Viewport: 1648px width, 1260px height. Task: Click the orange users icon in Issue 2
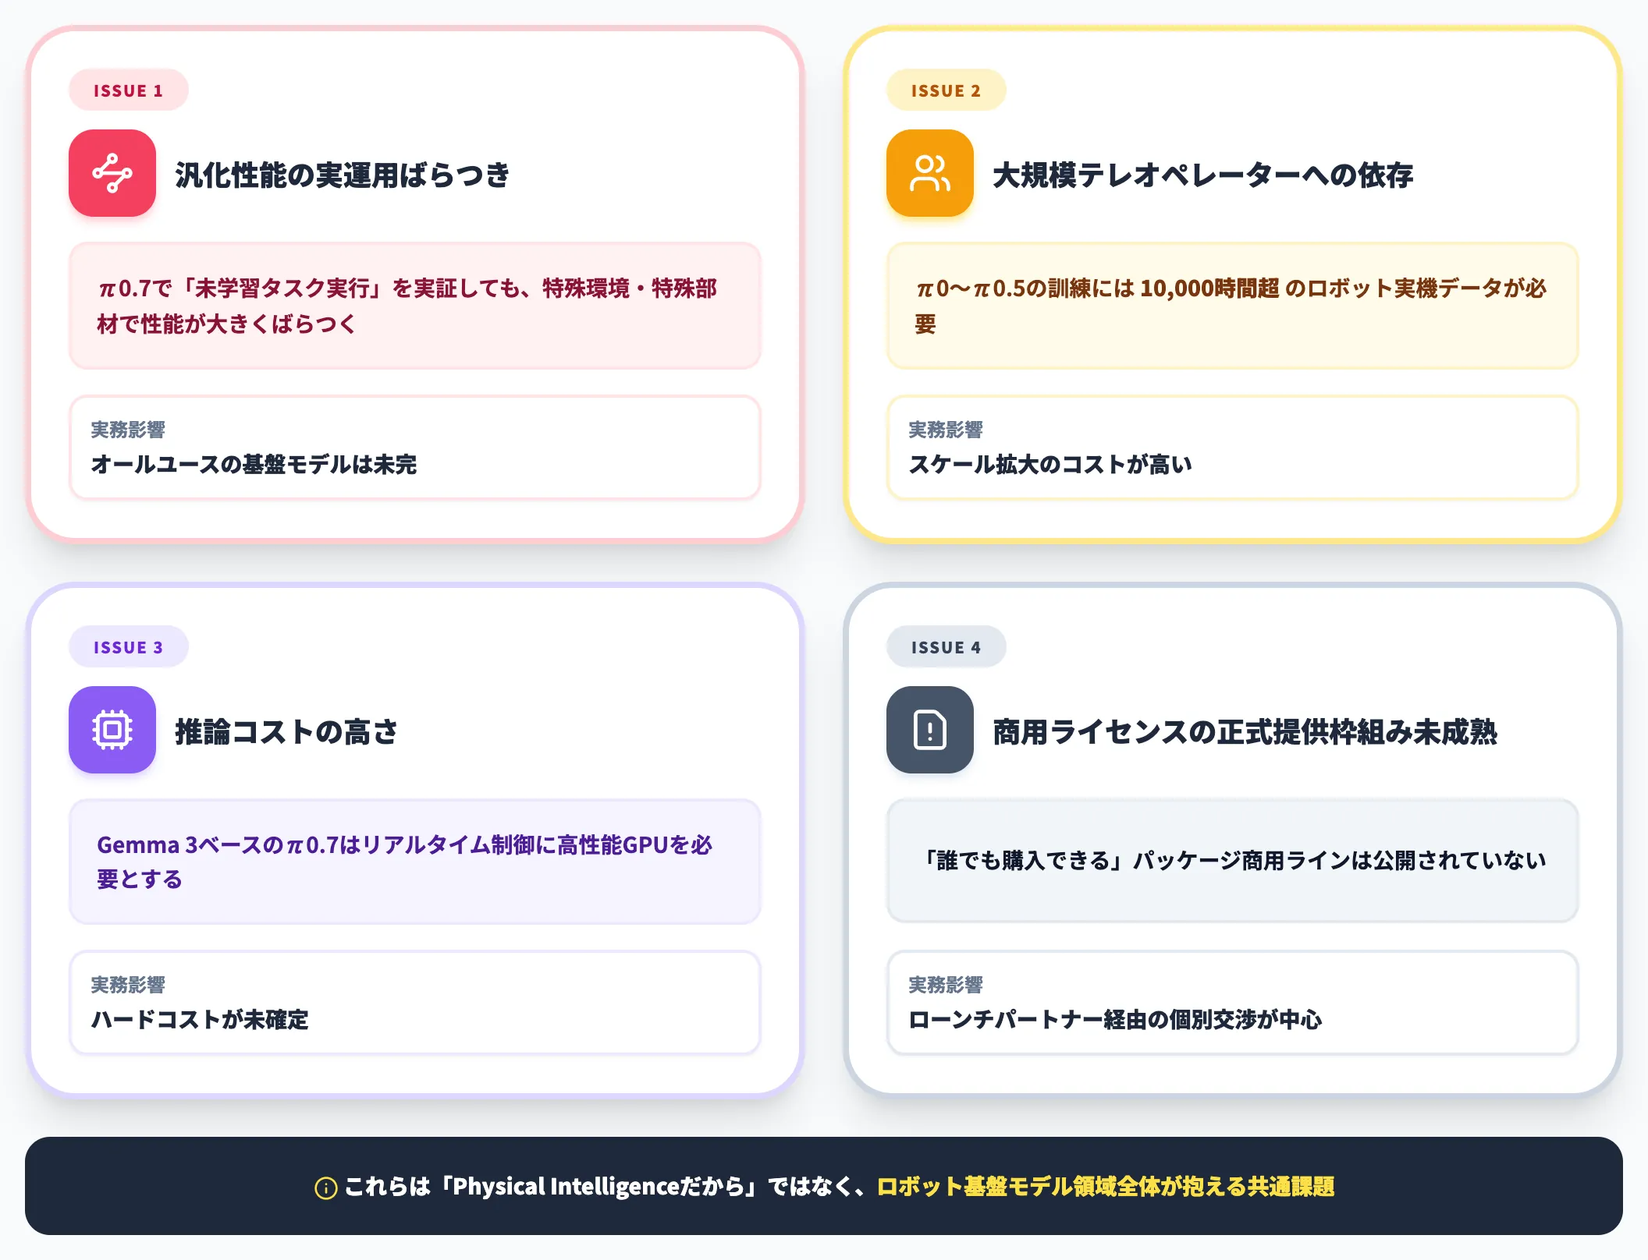[x=930, y=173]
